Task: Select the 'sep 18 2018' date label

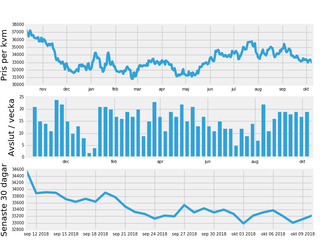Action: point(95,234)
